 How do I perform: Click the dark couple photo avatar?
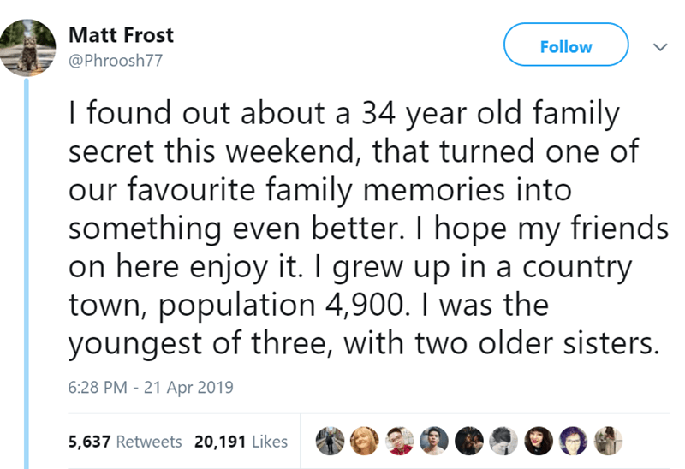(469, 442)
